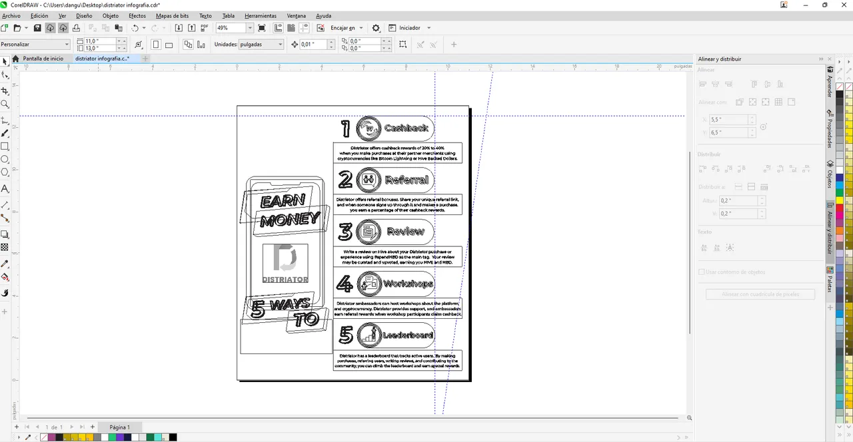This screenshot has height=442, width=853.
Task: Toggle Show rulers button
Action: [277, 28]
